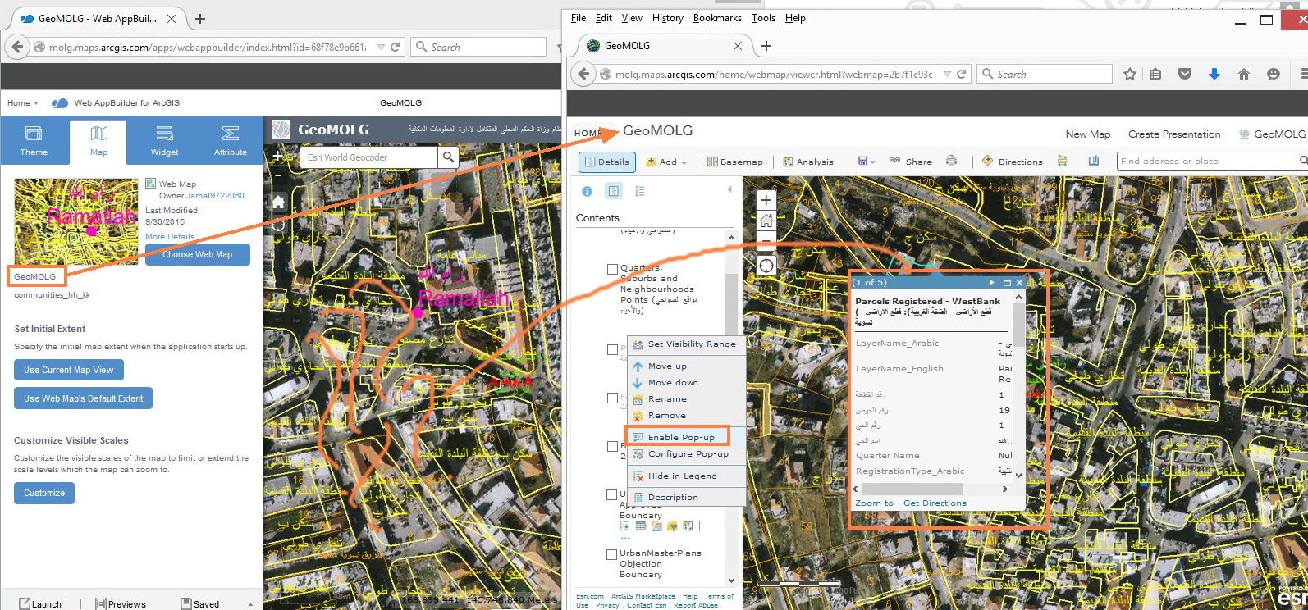Select Rename in the layer menu

(x=686, y=399)
